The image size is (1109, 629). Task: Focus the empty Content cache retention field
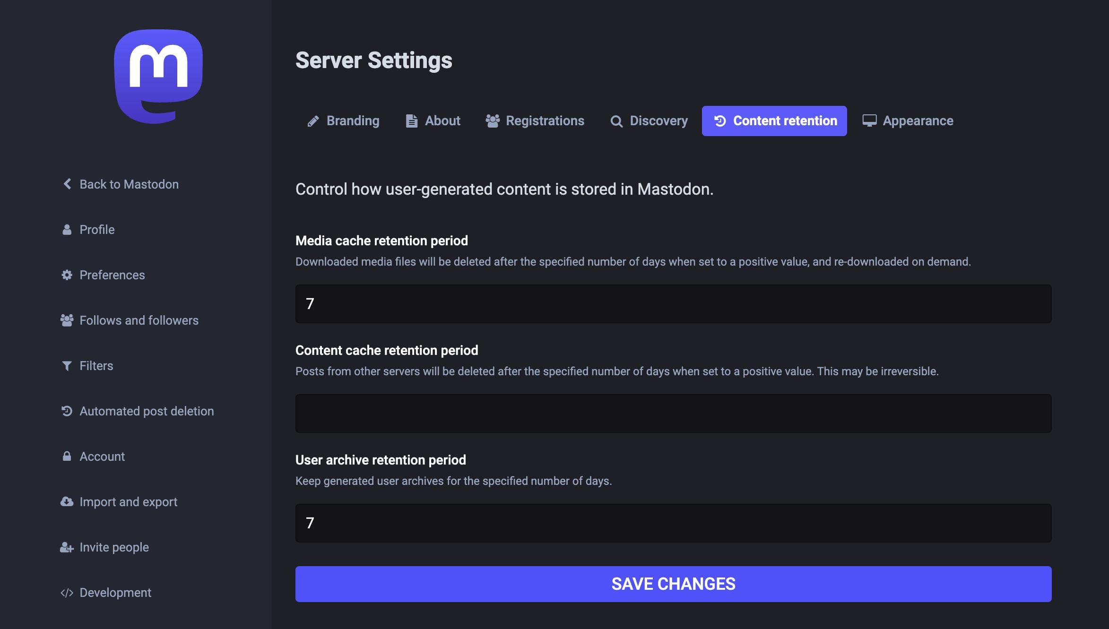673,414
